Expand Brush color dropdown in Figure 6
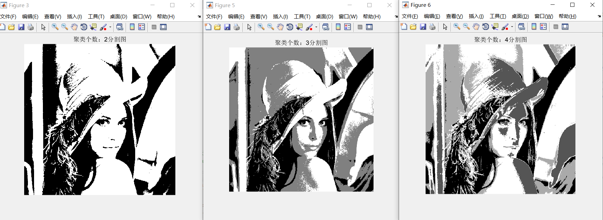Viewport: 603px width, 220px height. 512,27
